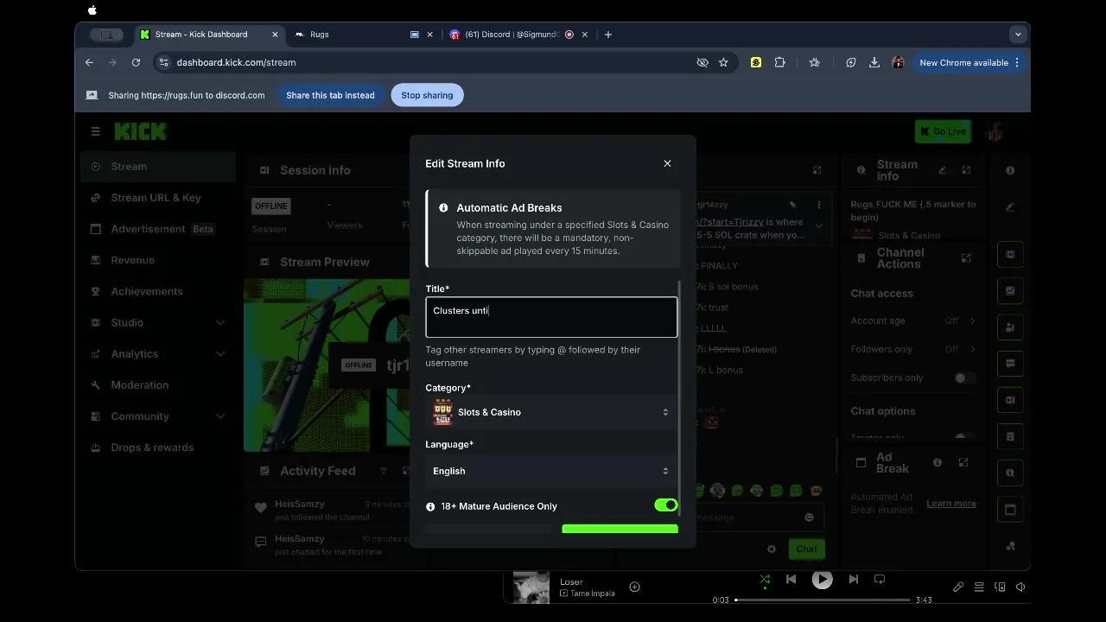The height and width of the screenshot is (622, 1106).
Task: Pop out the chat panel
Action: click(817, 170)
